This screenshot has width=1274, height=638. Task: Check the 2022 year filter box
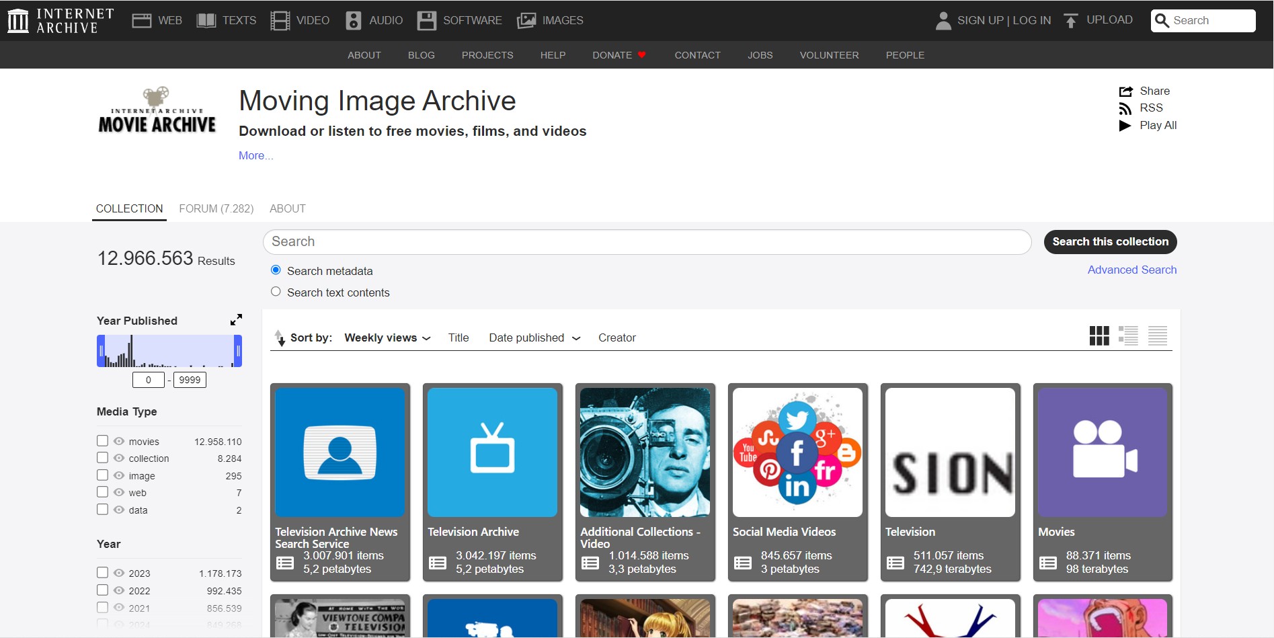(x=102, y=590)
